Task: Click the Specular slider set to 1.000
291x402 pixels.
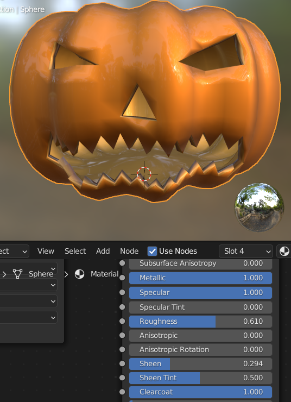Action: 200,292
